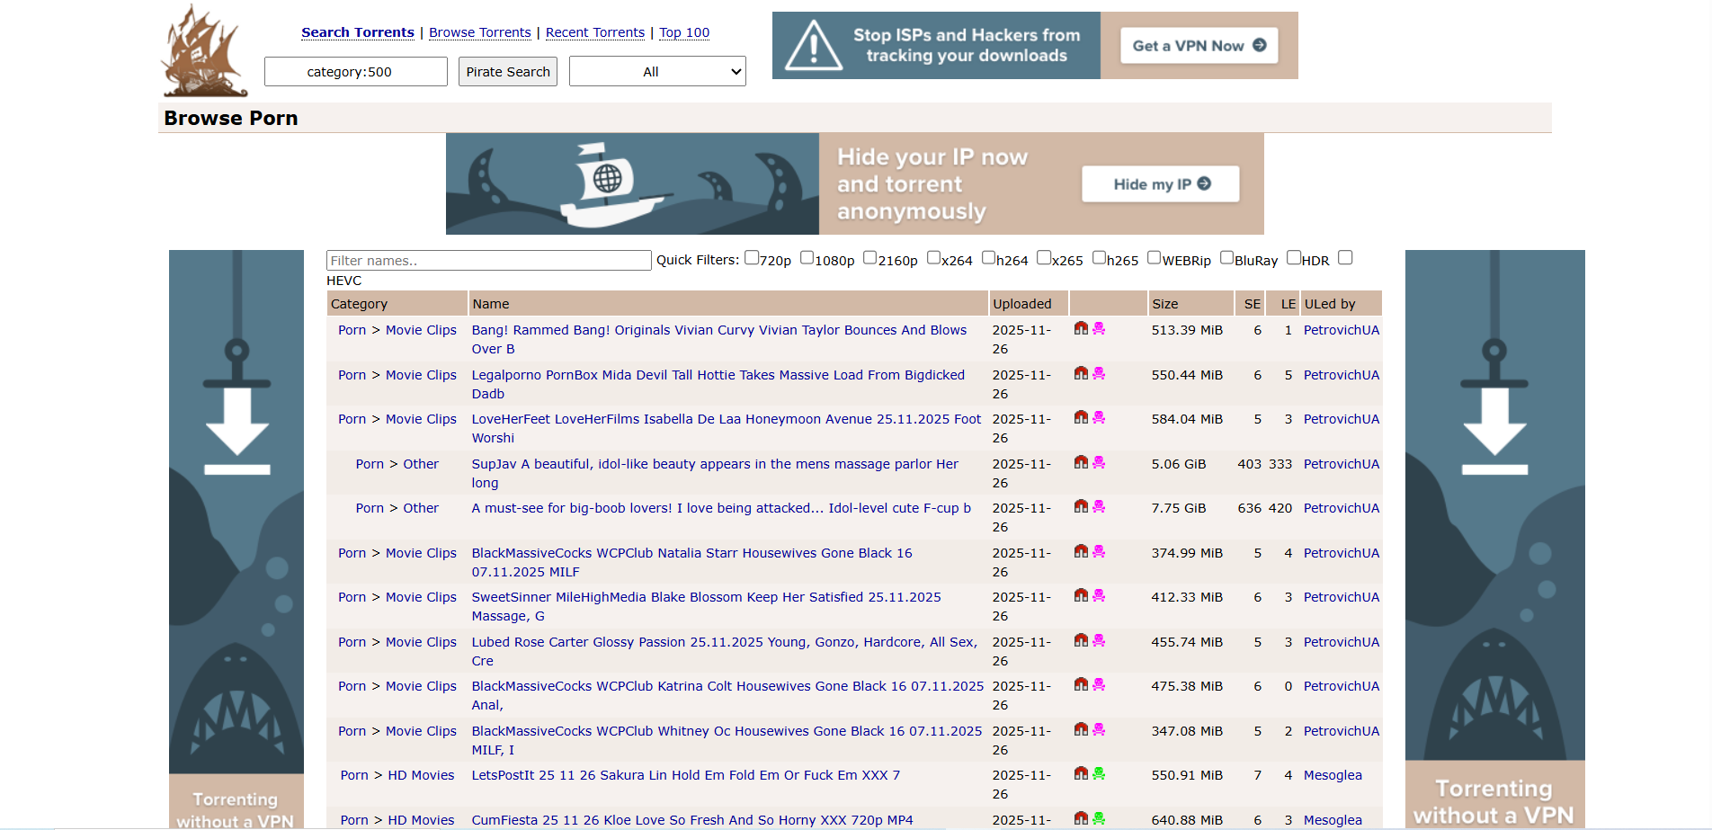Open Movie Clips category on 513.39 MiB row
The width and height of the screenshot is (1712, 830).
[x=421, y=330]
